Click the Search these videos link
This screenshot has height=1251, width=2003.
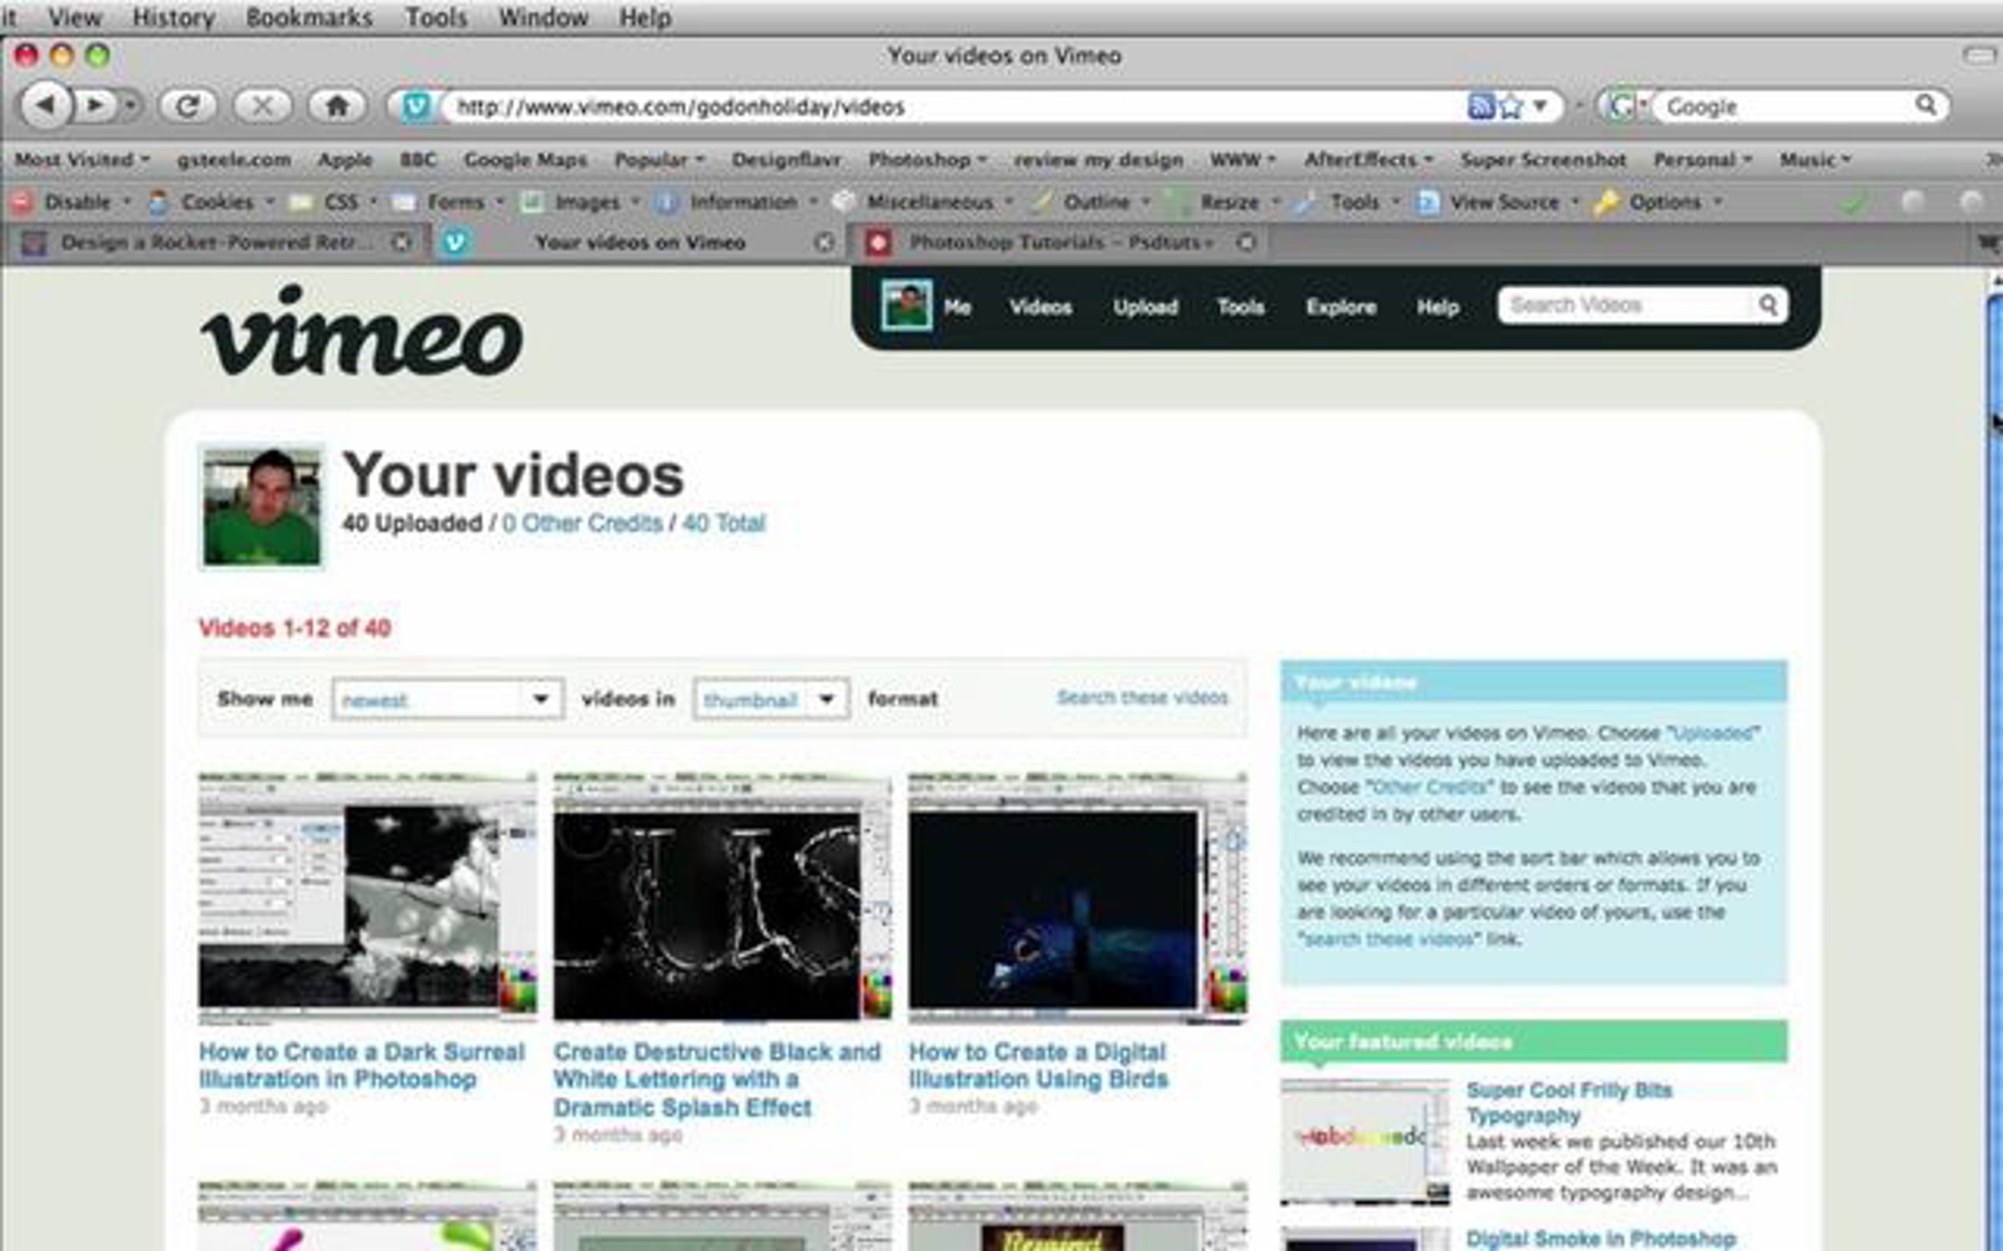point(1143,697)
